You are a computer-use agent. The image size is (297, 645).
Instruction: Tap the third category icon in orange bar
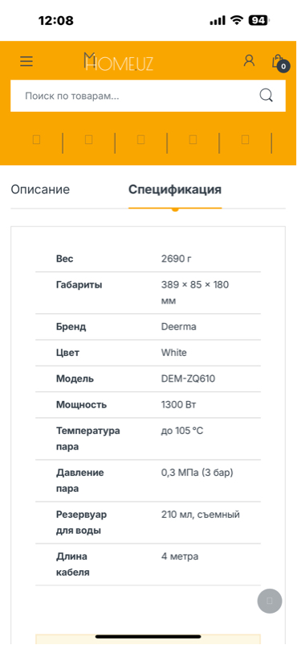(140, 140)
